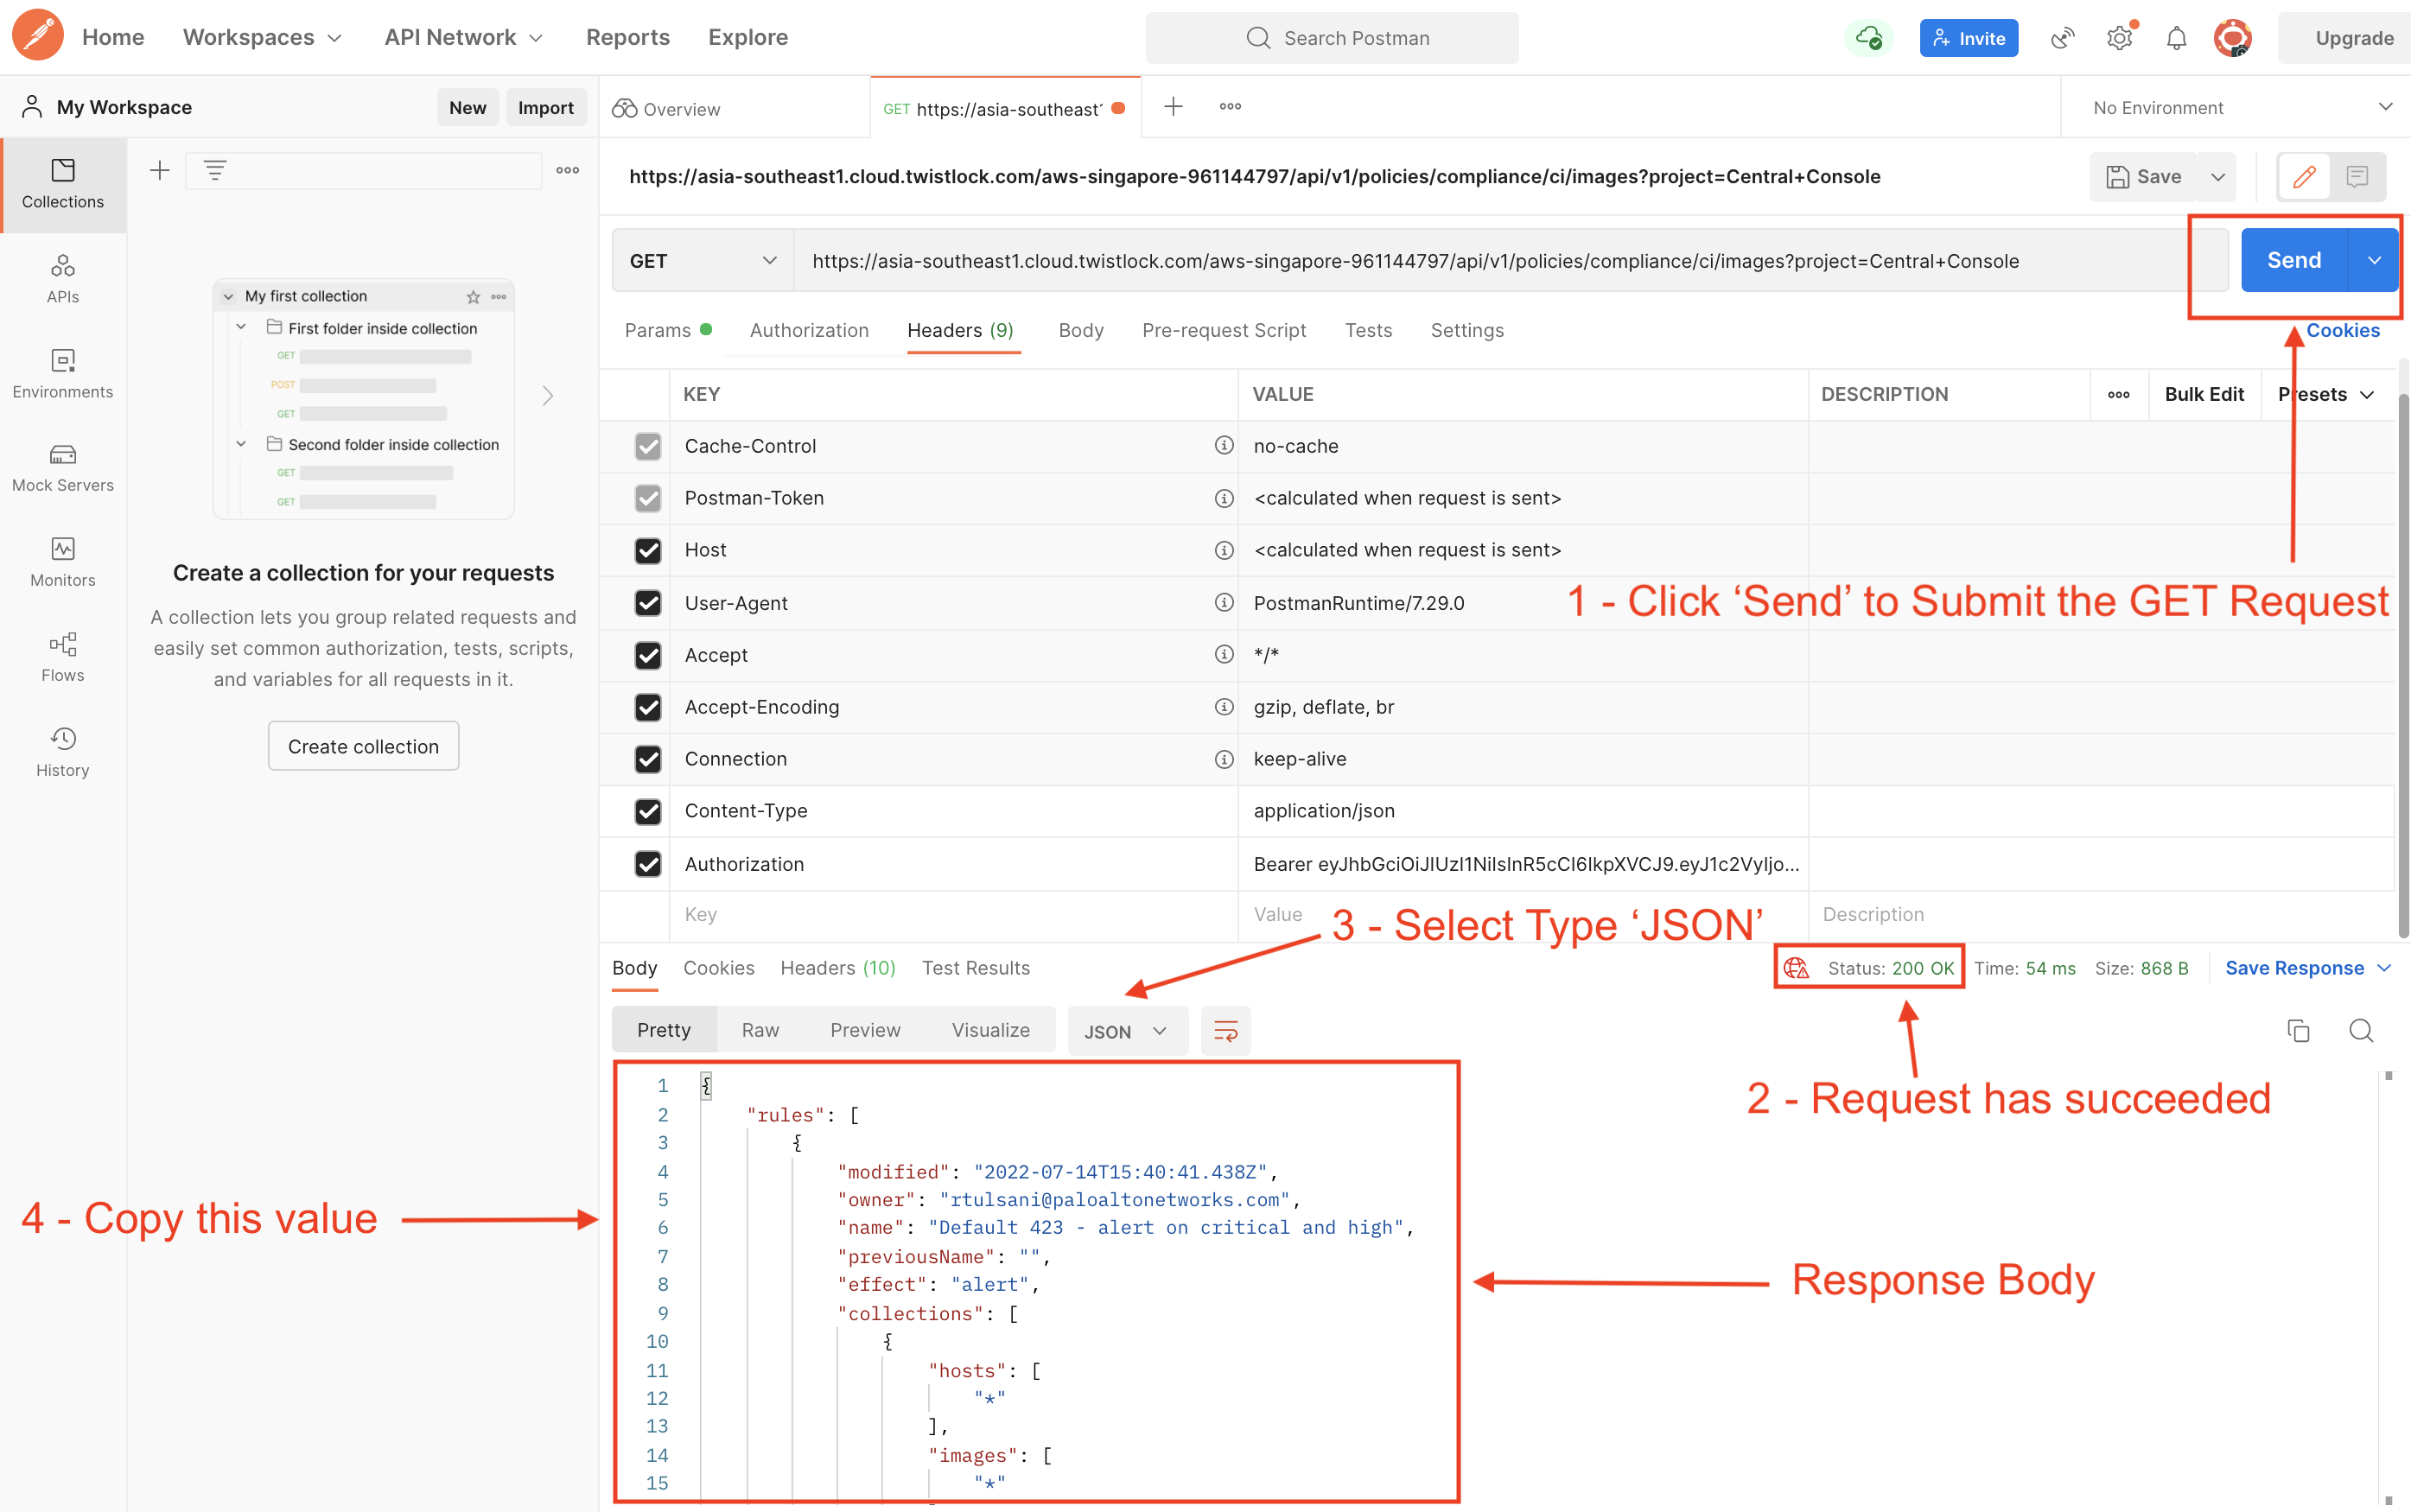Open the GET method dropdown

pos(702,261)
